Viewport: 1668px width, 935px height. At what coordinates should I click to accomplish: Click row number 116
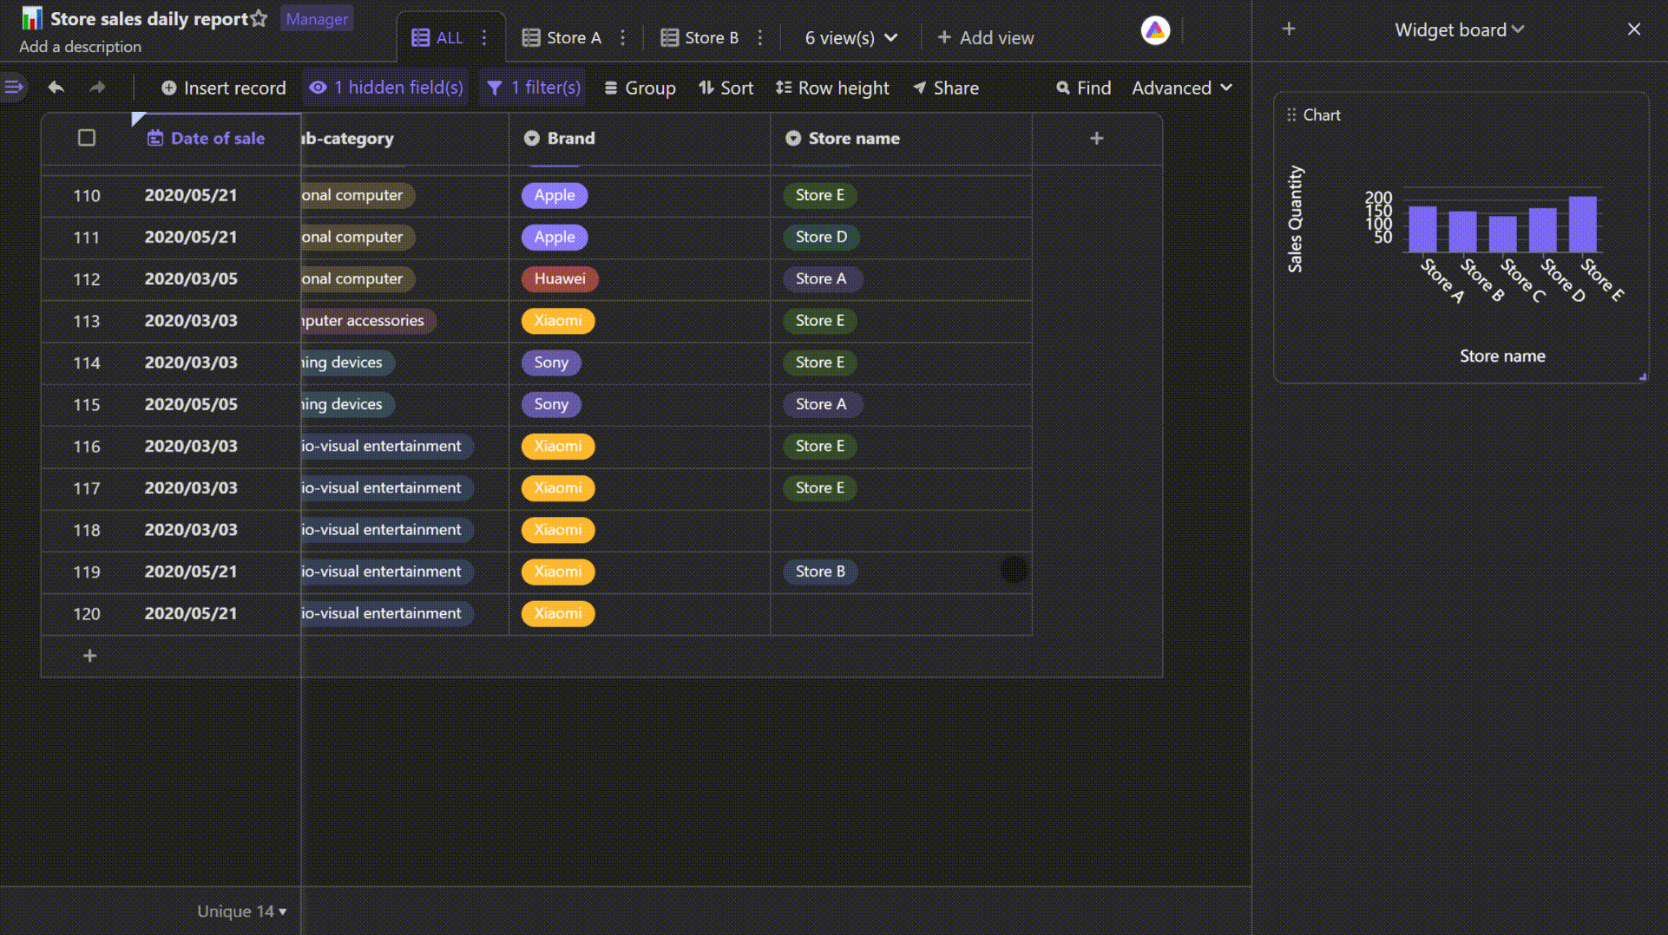87,447
